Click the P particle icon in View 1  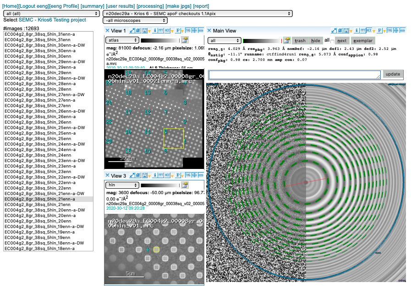tap(178, 31)
